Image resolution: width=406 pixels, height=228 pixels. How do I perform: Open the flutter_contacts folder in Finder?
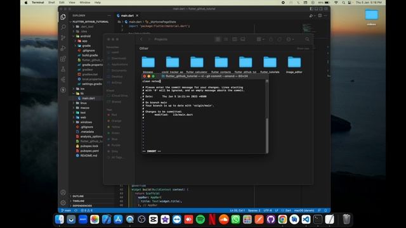click(x=221, y=65)
